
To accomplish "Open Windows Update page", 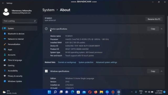I will point(20,81).
